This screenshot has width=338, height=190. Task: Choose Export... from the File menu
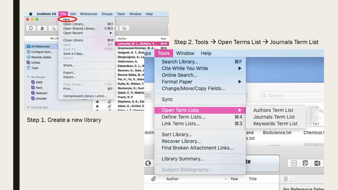point(87,73)
